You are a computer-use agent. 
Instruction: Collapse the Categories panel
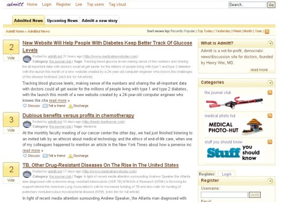[270, 83]
